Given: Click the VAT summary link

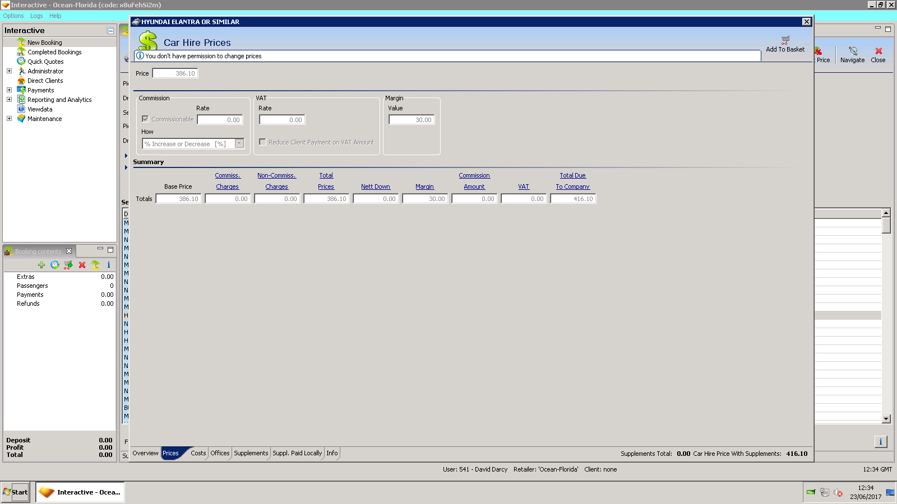Looking at the screenshot, I should pyautogui.click(x=524, y=187).
